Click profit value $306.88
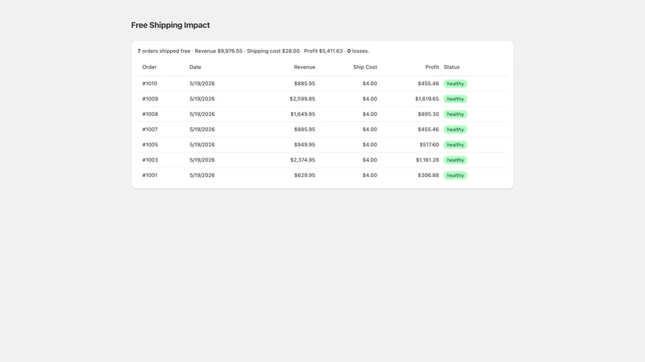 [428, 175]
